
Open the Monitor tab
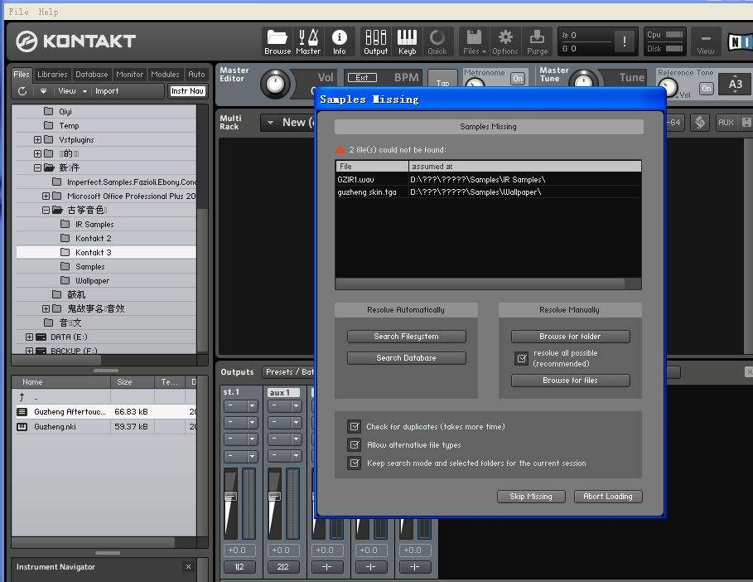pos(129,74)
